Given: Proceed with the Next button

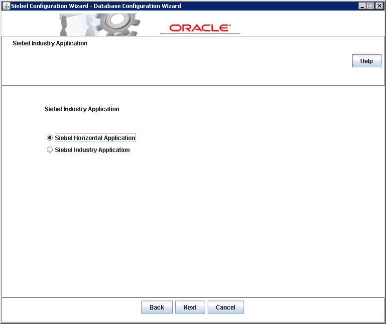Looking at the screenshot, I should 190,307.
